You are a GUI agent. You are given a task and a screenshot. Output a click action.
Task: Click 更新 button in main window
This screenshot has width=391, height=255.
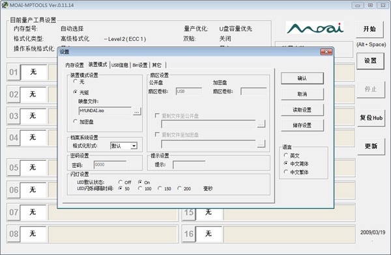point(371,146)
